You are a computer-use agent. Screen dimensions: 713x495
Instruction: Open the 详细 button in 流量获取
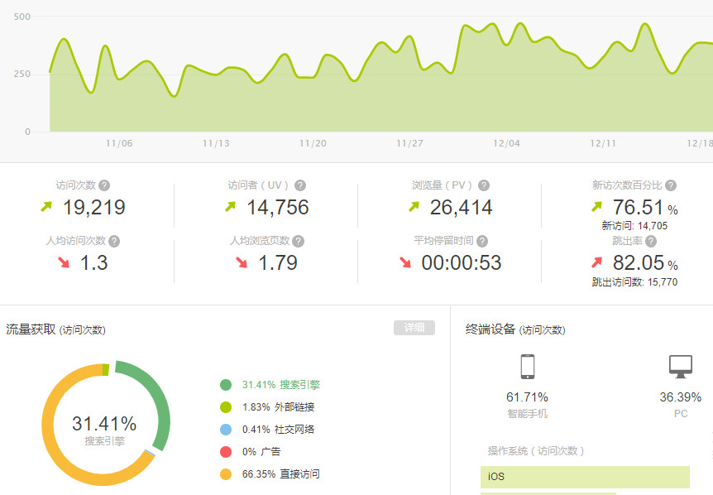coord(414,328)
